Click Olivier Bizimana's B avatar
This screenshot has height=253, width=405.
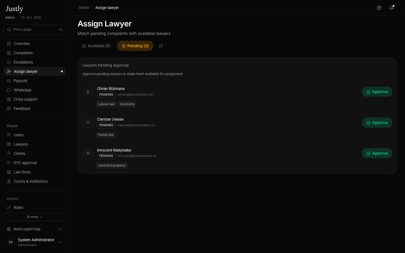(88, 92)
